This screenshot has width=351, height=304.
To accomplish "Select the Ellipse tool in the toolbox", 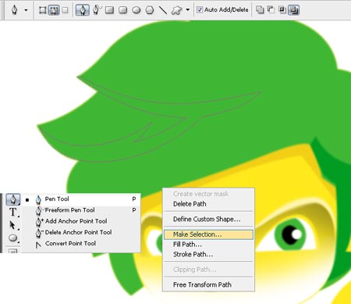I will click(x=12, y=238).
